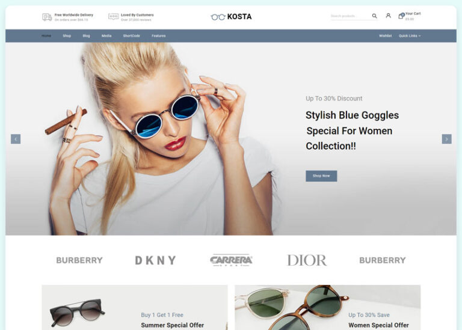The height and width of the screenshot is (330, 462).
Task: Click the Dior brand logo
Action: pos(307,260)
